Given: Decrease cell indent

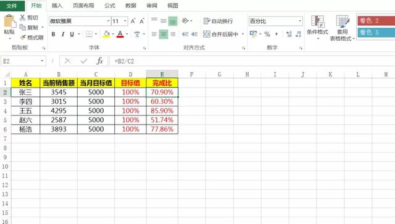Looking at the screenshot, I should point(185,34).
